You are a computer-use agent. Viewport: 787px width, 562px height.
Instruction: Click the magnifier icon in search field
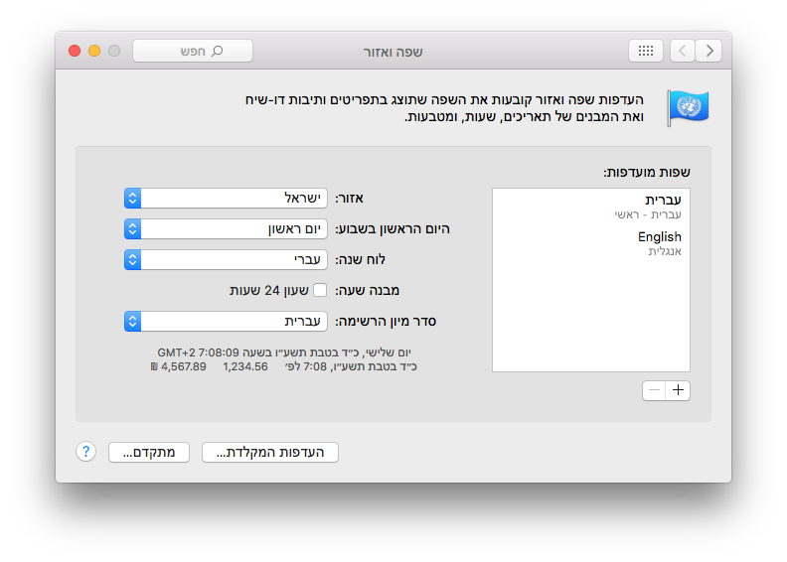[218, 51]
